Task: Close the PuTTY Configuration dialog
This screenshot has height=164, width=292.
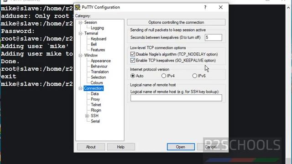Action: pyautogui.click(x=221, y=7)
